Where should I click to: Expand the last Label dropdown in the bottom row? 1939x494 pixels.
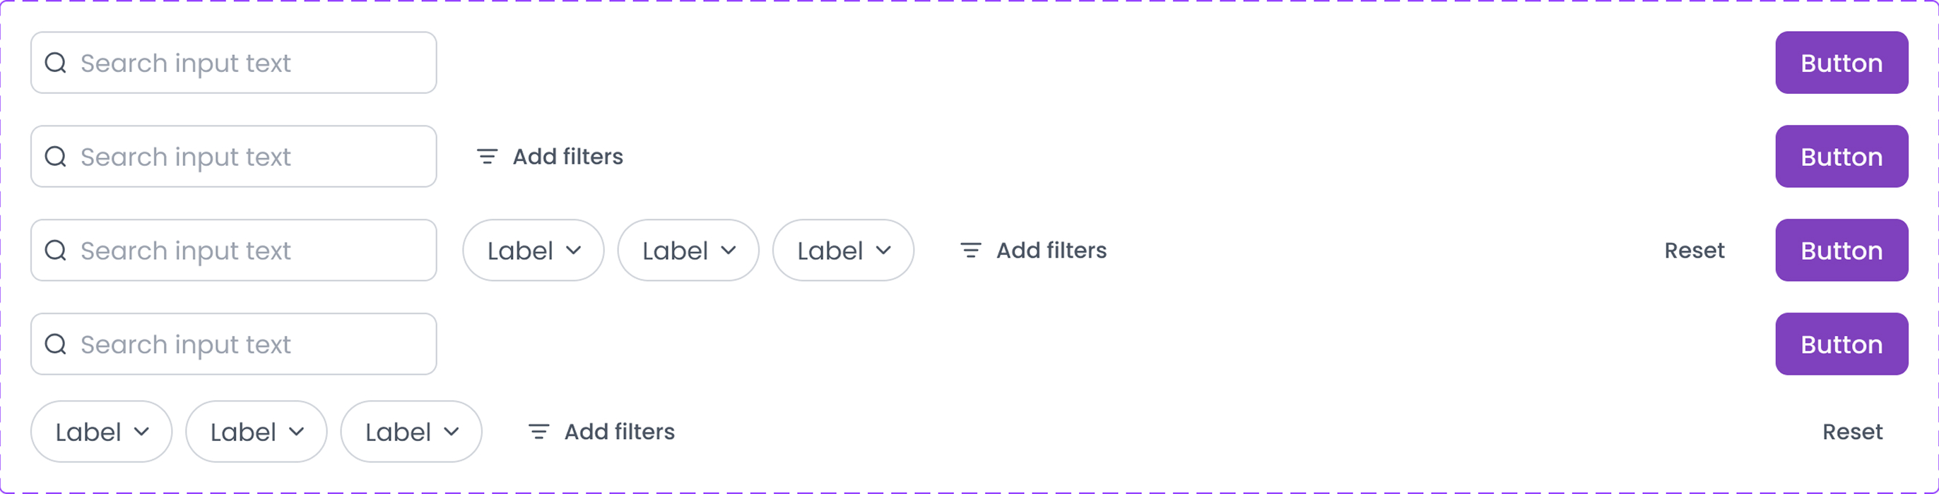point(411,431)
